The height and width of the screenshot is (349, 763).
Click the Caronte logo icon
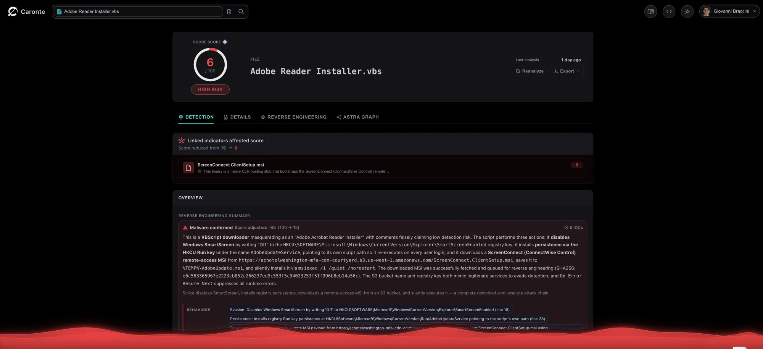pos(13,11)
